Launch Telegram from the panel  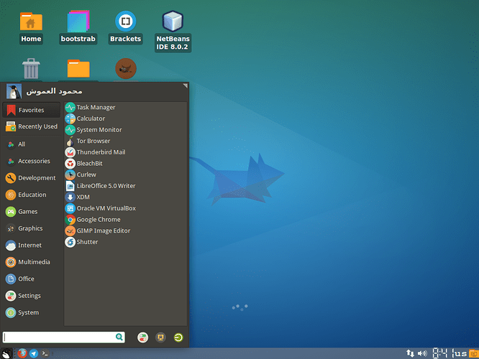[x=34, y=353]
